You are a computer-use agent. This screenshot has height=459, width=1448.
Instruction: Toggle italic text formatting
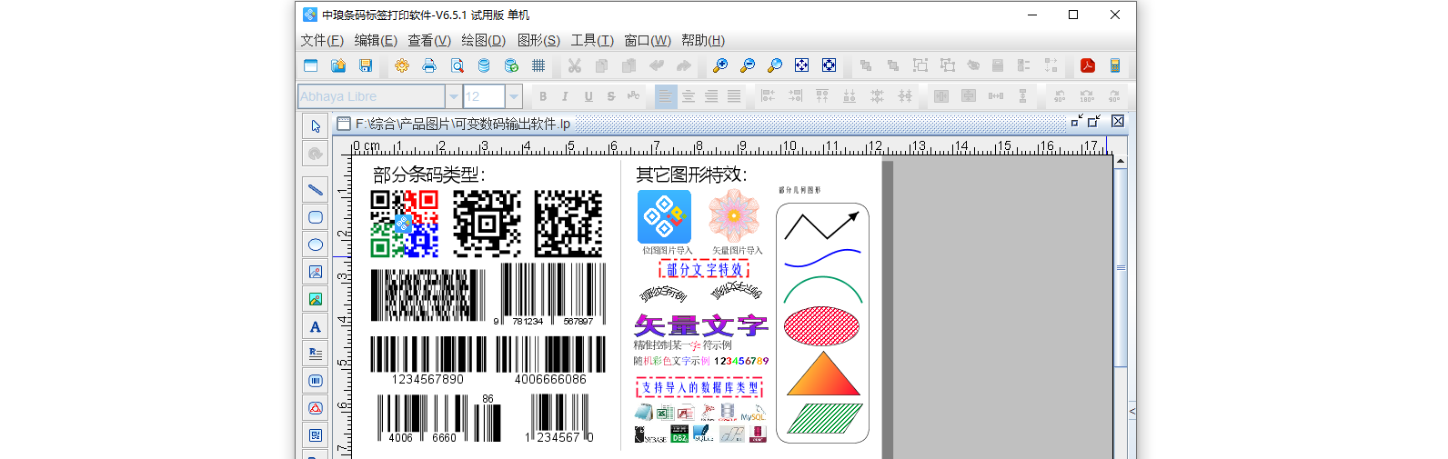(x=565, y=96)
